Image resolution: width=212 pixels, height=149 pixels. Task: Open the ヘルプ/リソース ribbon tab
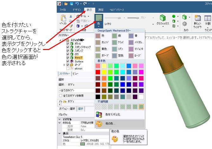[117, 10]
